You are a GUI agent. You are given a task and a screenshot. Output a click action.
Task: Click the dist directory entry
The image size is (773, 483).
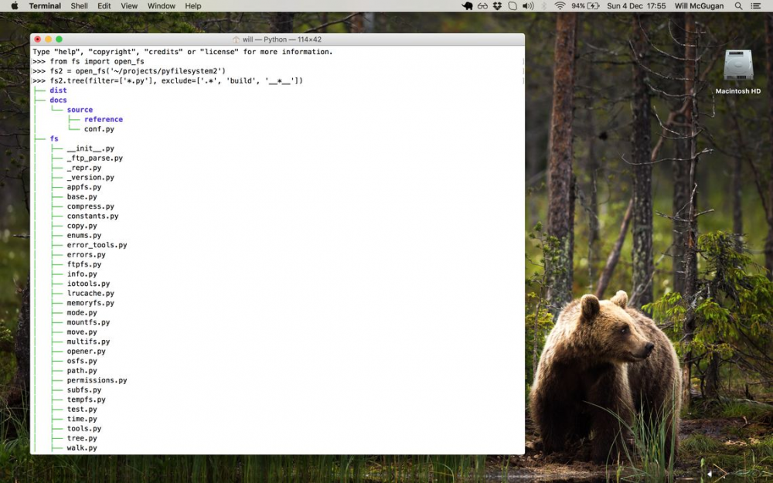pyautogui.click(x=58, y=90)
